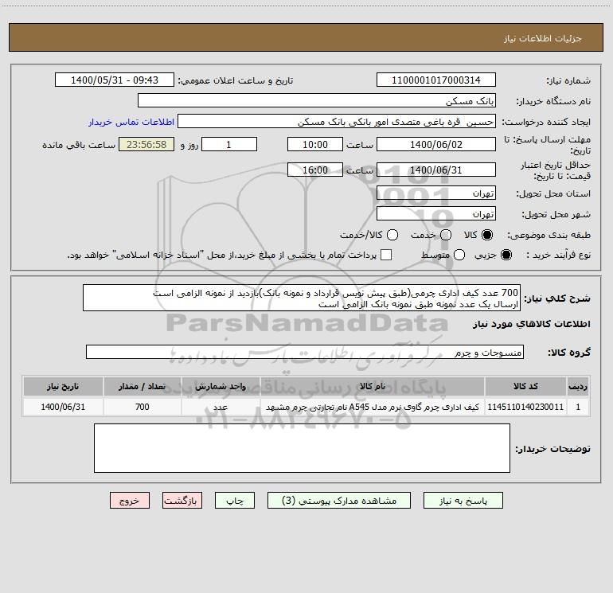
Task: Click the need number field 1100001017000314
Action: 436,80
